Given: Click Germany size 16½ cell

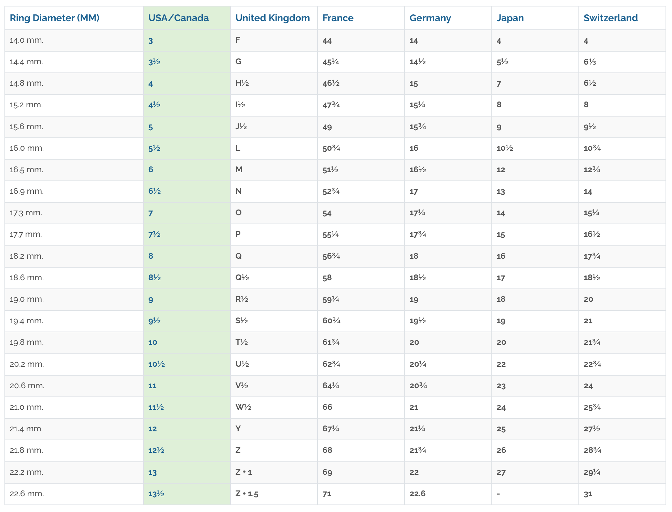Looking at the screenshot, I should click(x=448, y=170).
